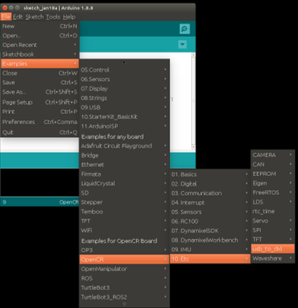Open the EEPROM examples submenu
298x308 pixels.
tap(273, 174)
